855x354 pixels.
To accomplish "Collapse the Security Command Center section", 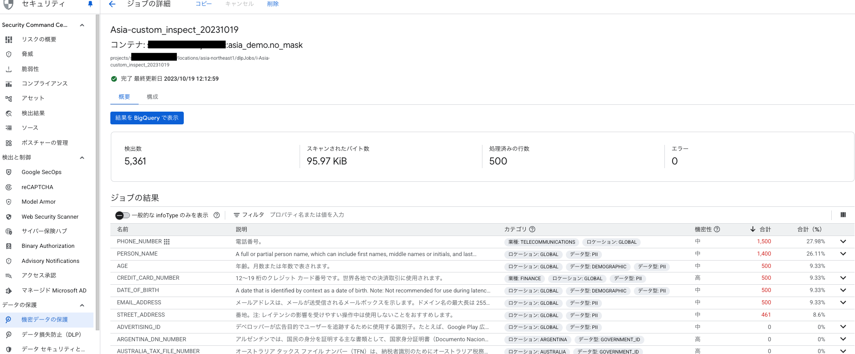I will (x=82, y=25).
